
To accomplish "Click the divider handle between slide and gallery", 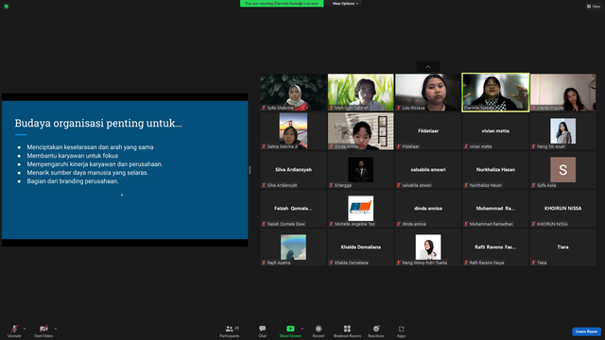I will coord(250,170).
